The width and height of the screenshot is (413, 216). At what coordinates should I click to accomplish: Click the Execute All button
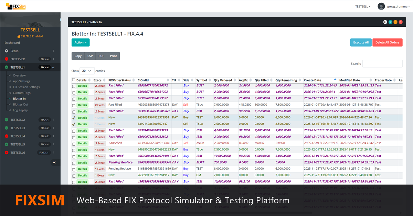361,43
